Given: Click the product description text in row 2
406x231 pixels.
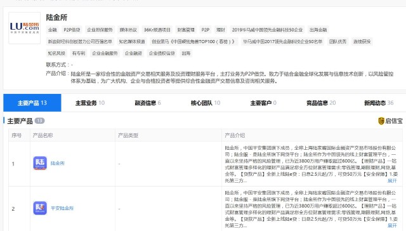Looking at the screenshot, I should tap(311, 209).
